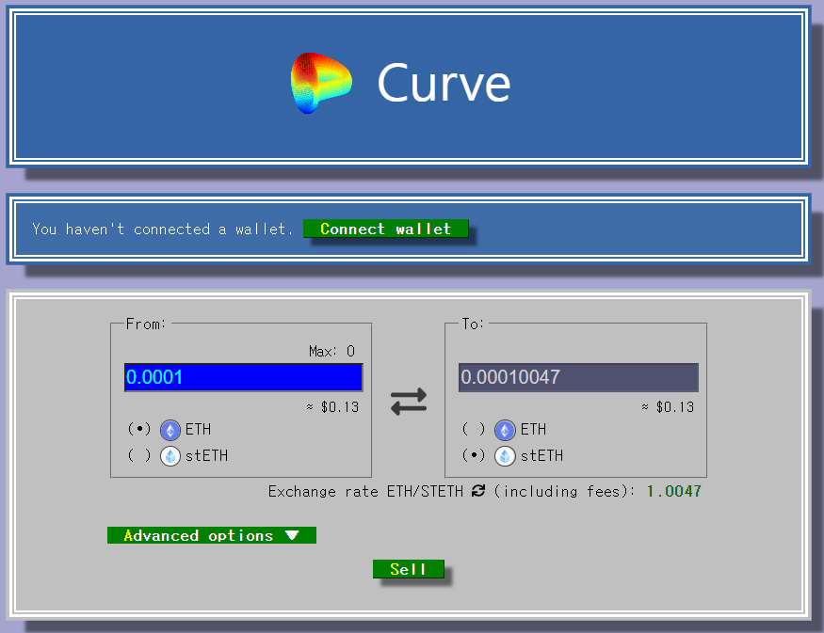824x633 pixels.
Task: Click the "(including fees):" text
Action: (564, 491)
